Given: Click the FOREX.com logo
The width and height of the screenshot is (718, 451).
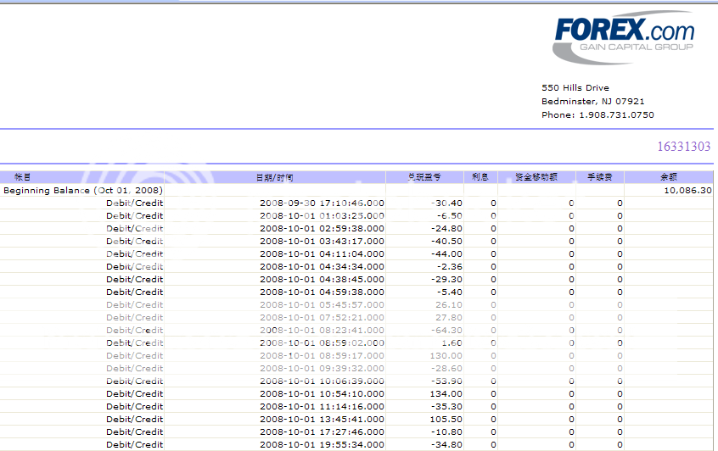Looking at the screenshot, I should [x=623, y=39].
